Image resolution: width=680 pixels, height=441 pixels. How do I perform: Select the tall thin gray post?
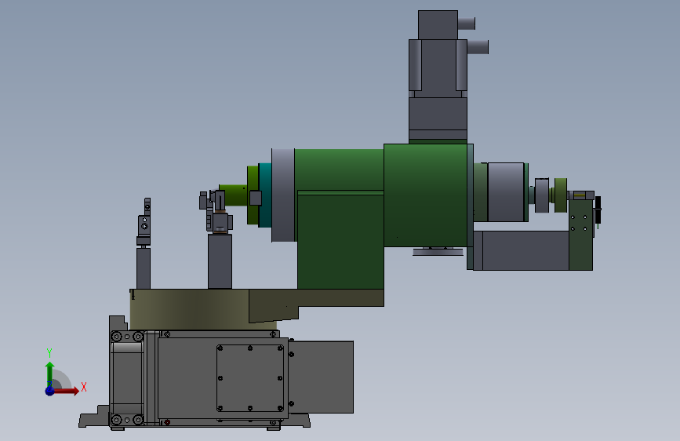tap(144, 268)
